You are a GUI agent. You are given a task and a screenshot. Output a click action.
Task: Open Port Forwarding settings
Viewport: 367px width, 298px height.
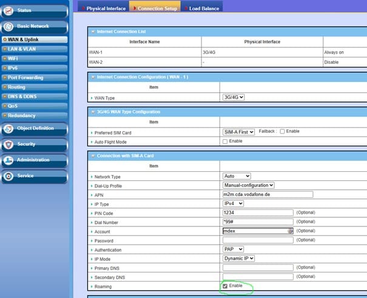(35, 78)
